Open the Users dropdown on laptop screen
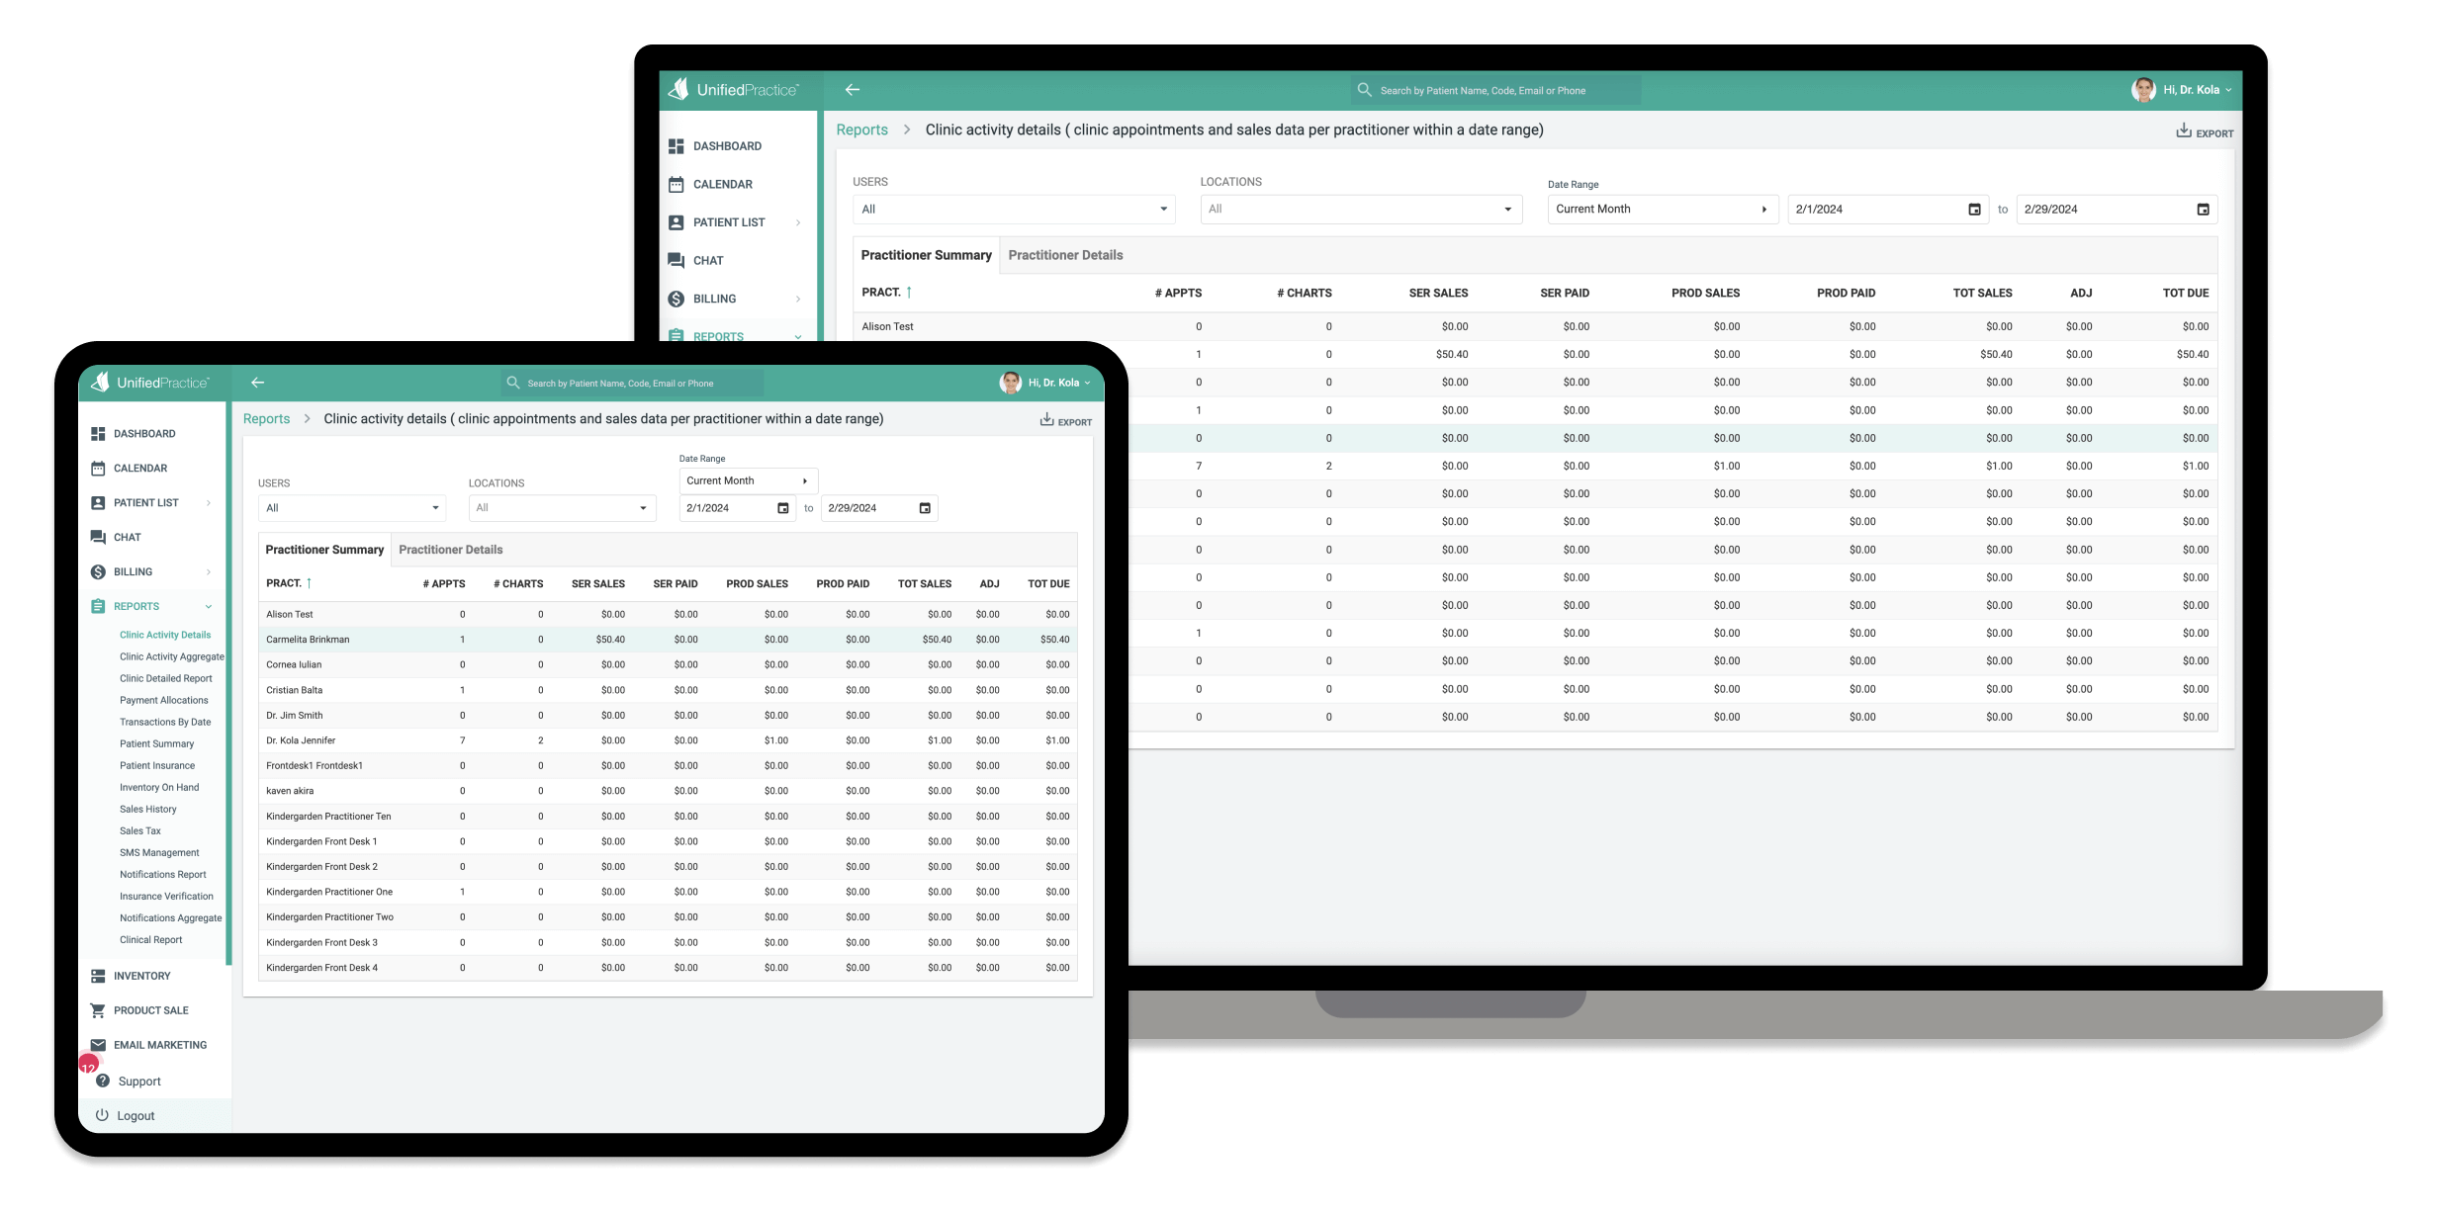 [x=1014, y=210]
